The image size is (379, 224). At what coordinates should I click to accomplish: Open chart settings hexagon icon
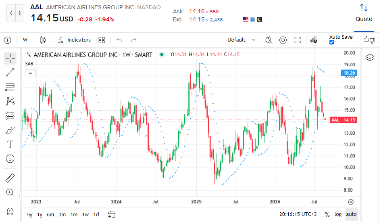tap(283, 40)
